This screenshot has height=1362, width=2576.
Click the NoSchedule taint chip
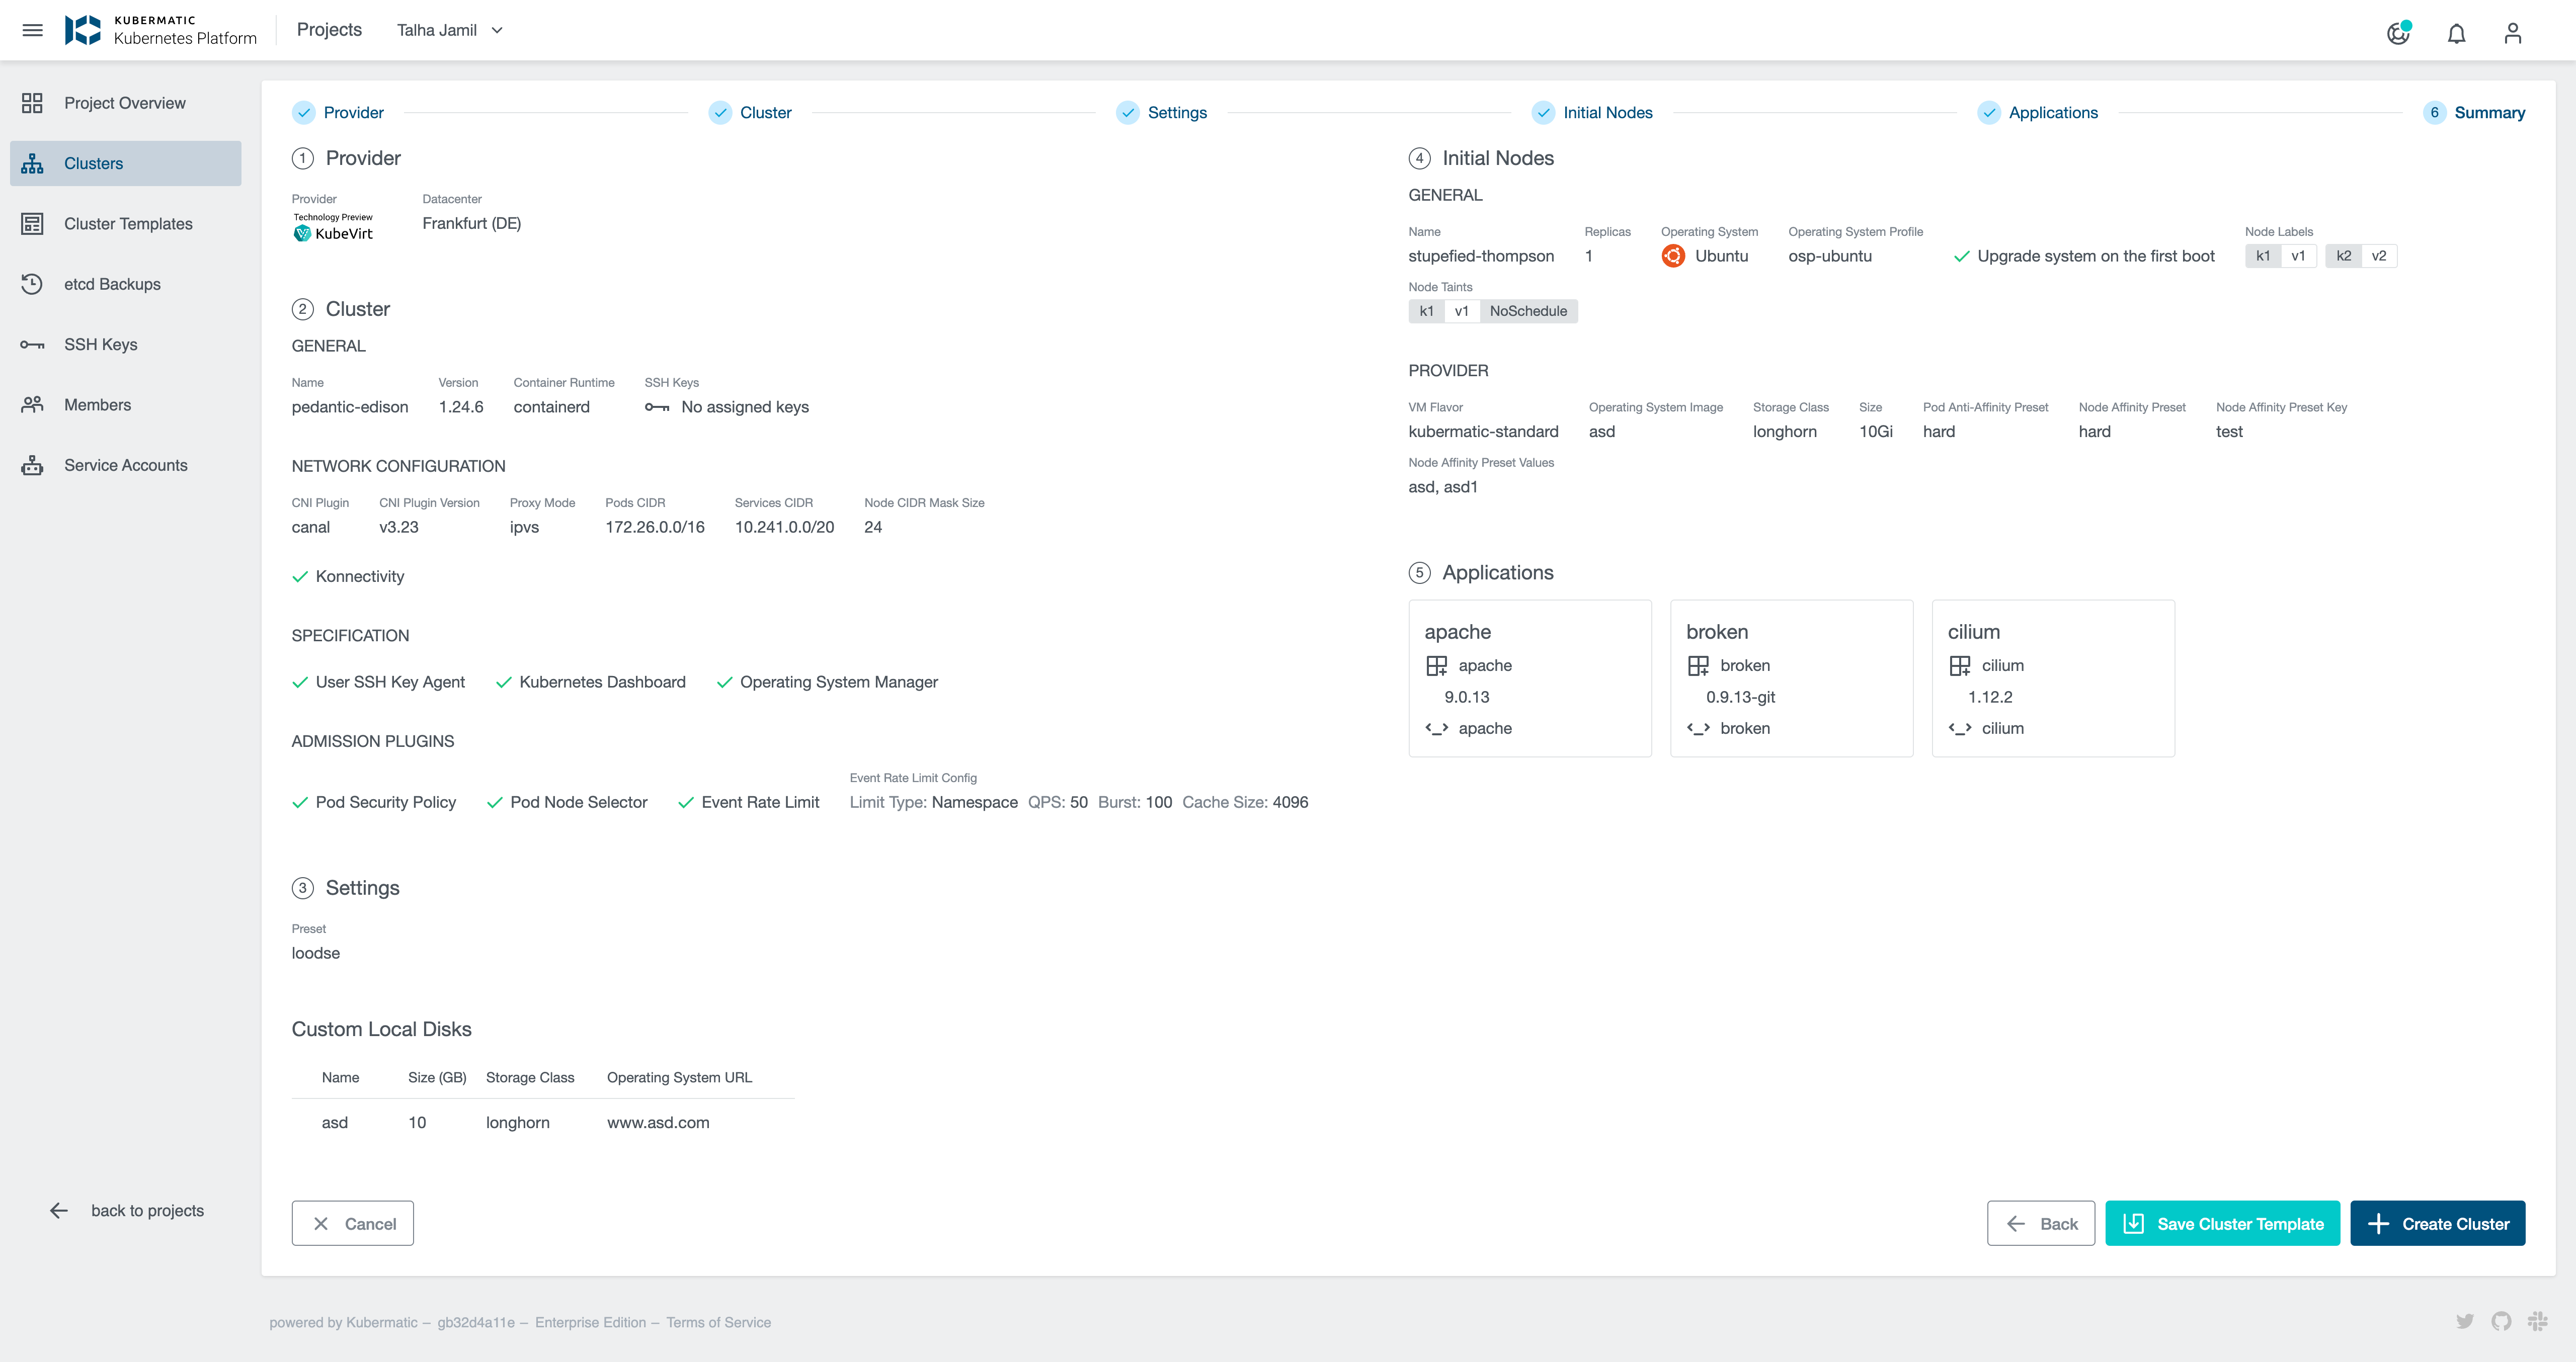tap(1528, 311)
